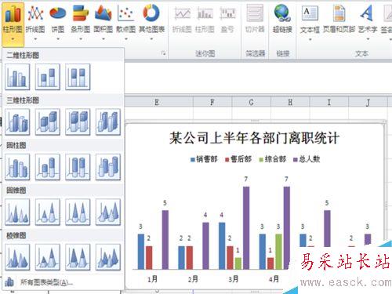392x294 pixels.
Task: Select 3D cylinder chart under 圆柱图
Action: [108, 167]
